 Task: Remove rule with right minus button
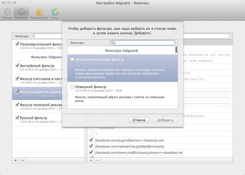point(98,160)
